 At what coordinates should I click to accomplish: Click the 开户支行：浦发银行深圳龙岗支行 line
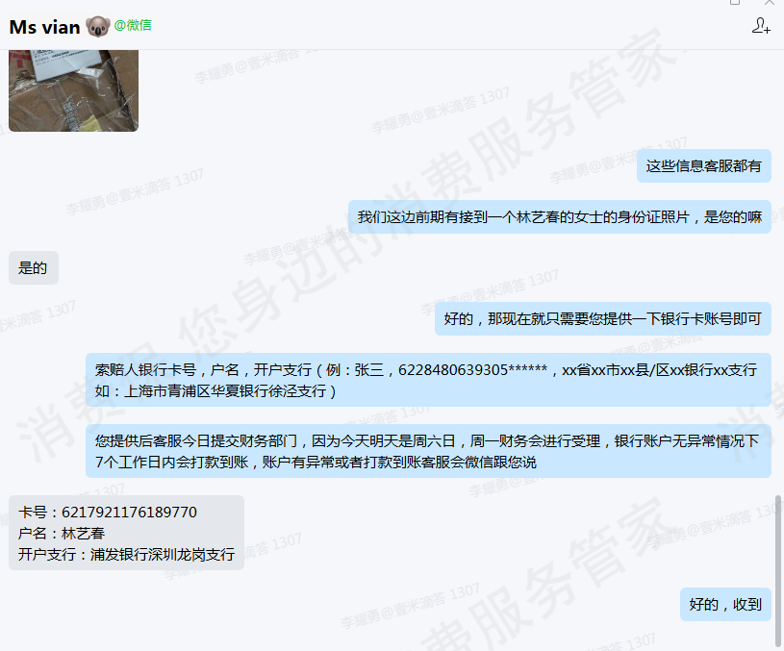pyautogui.click(x=127, y=555)
